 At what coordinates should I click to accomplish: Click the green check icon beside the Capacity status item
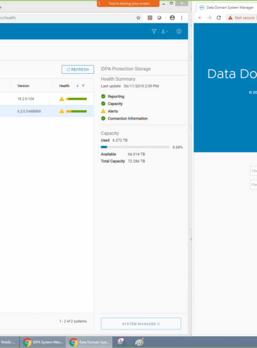pyautogui.click(x=103, y=104)
